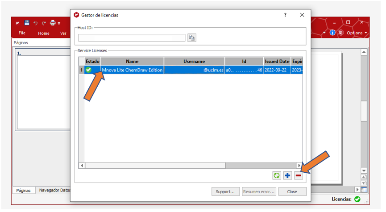
Task: Click the round document icon beside Options
Action: point(341,33)
